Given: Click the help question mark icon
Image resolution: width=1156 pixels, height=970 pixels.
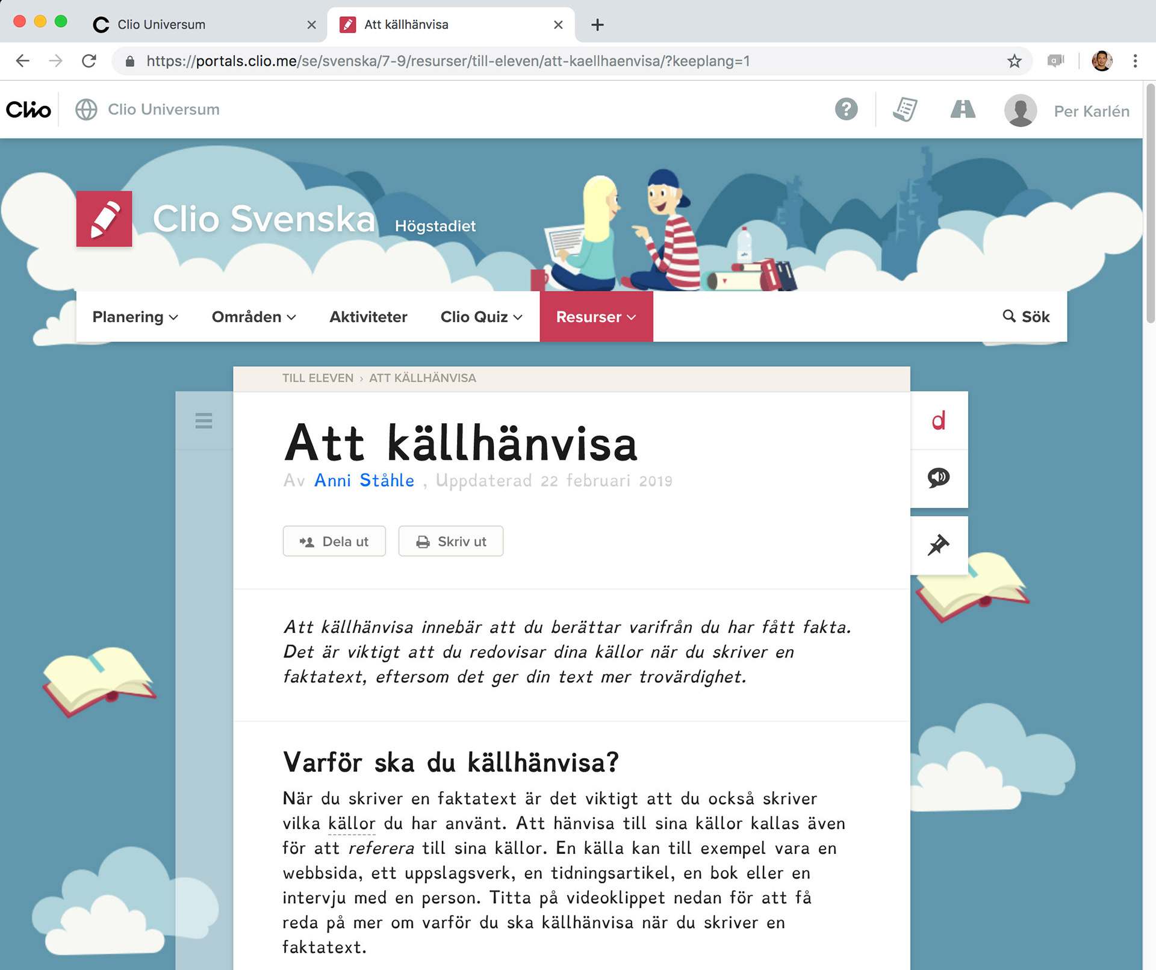Looking at the screenshot, I should coord(846,110).
